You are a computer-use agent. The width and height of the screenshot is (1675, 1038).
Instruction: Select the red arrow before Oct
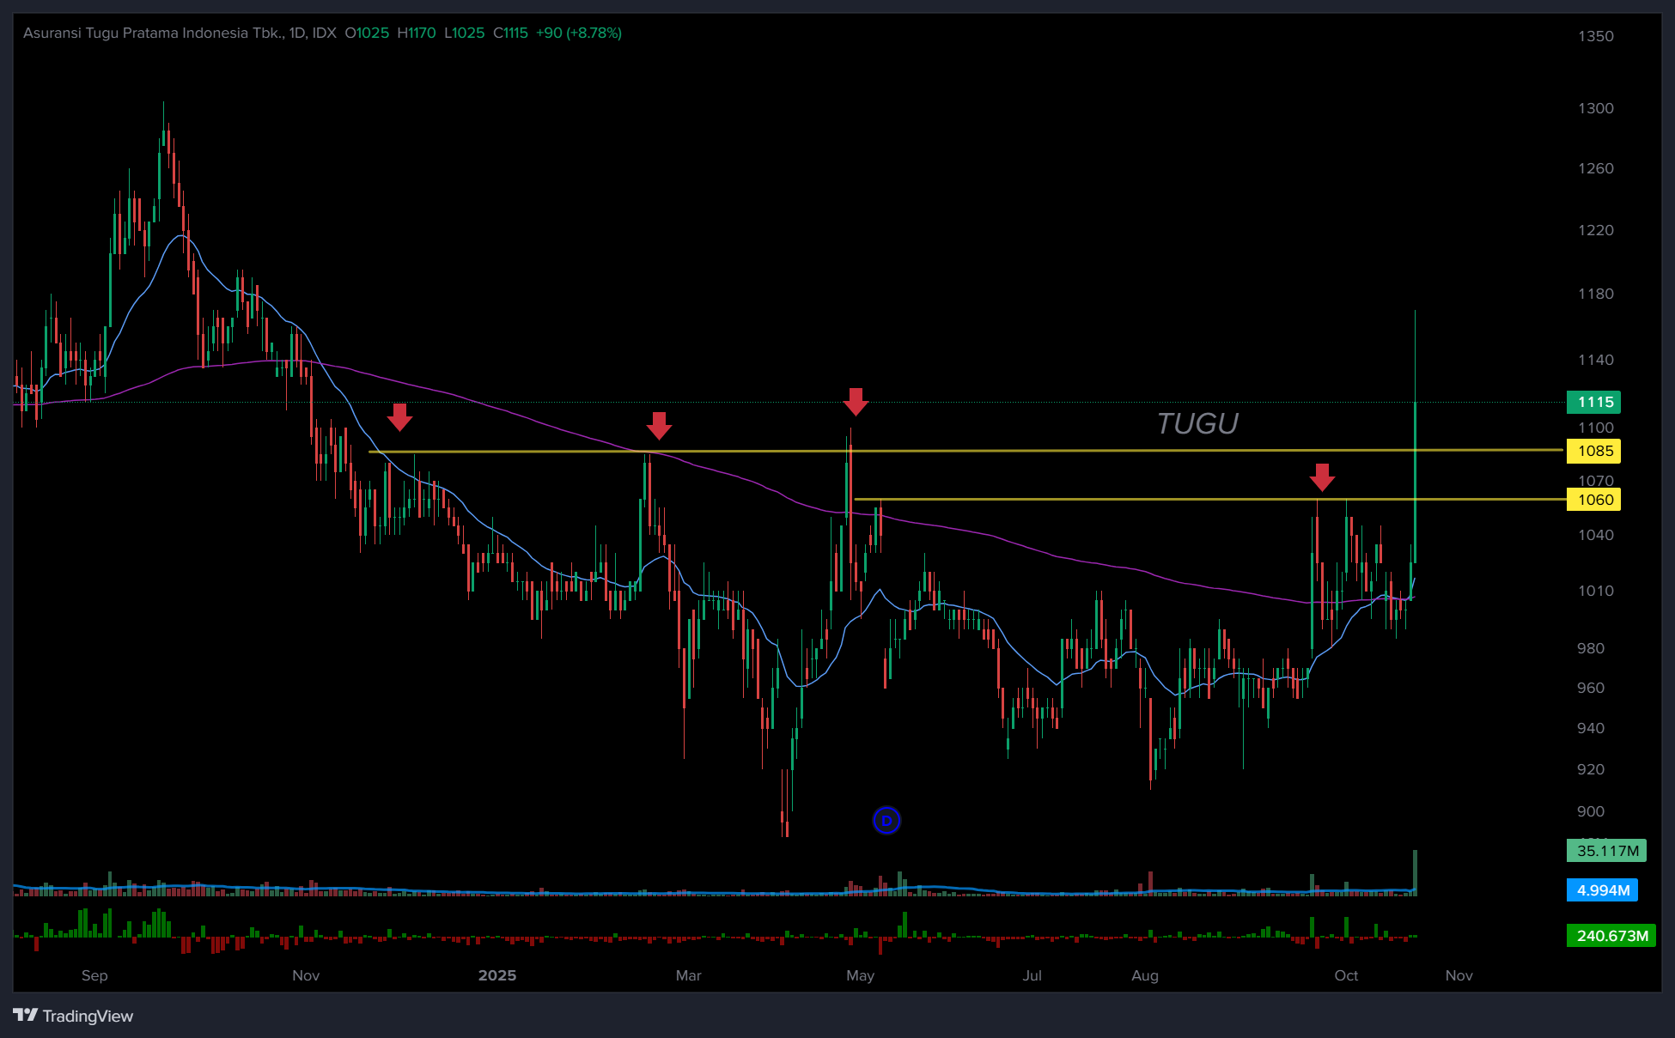pyautogui.click(x=1322, y=477)
